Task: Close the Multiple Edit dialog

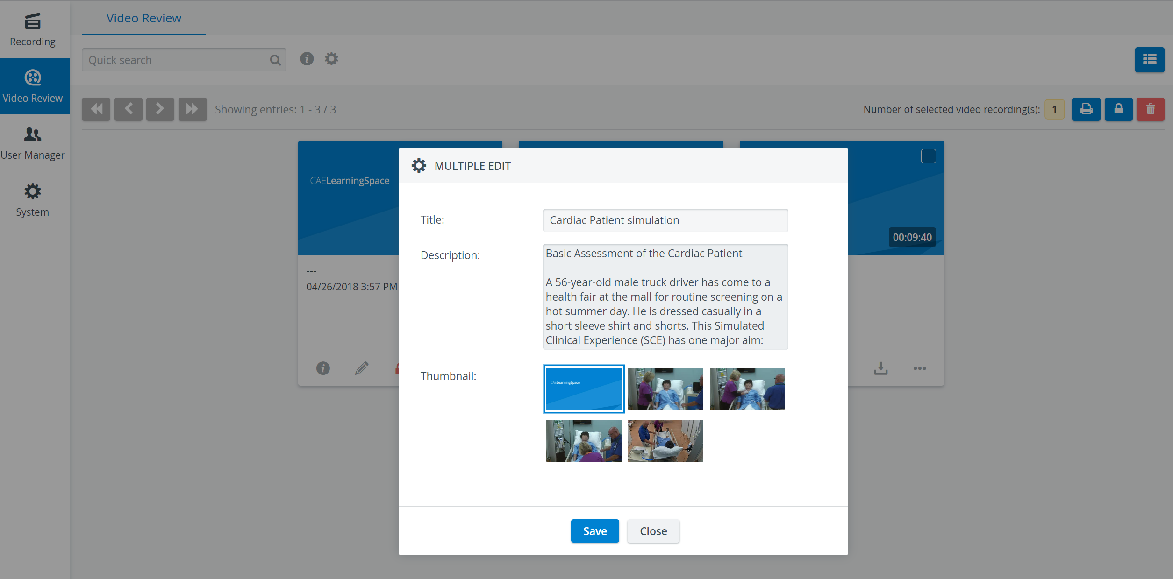Action: (x=653, y=531)
